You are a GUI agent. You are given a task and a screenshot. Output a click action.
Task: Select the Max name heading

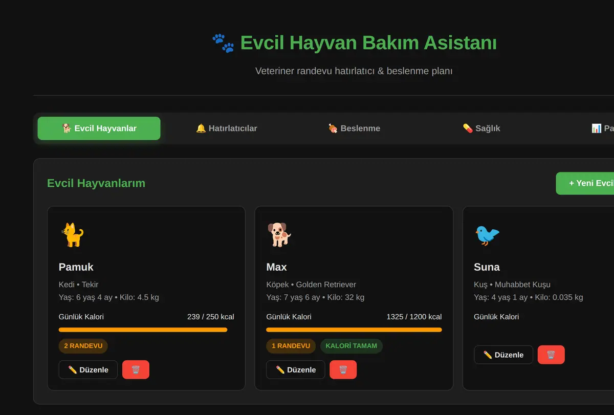coord(277,267)
